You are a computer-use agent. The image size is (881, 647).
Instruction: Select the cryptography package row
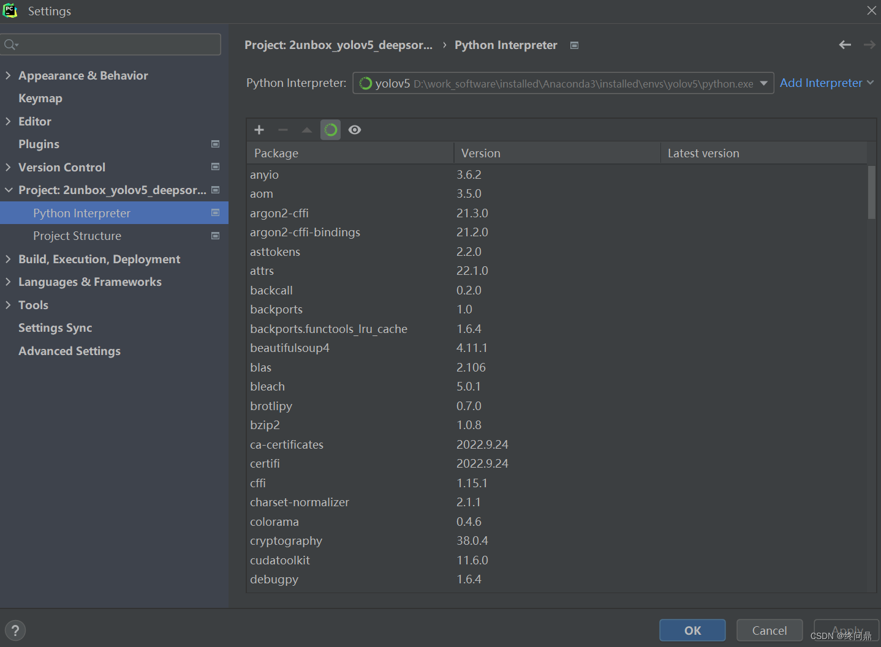click(x=557, y=541)
